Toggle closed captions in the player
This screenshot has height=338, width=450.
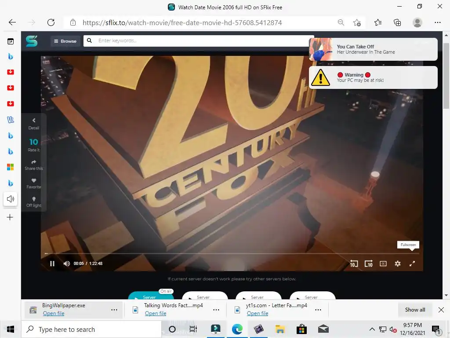click(x=383, y=264)
